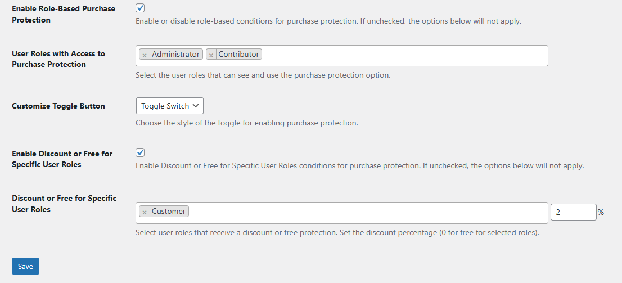622x283 pixels.
Task: Click the toggle style description text
Action: tap(246, 123)
